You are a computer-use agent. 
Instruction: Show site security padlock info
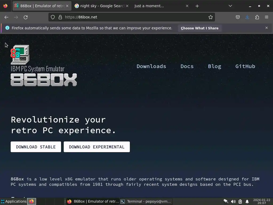click(x=60, y=17)
